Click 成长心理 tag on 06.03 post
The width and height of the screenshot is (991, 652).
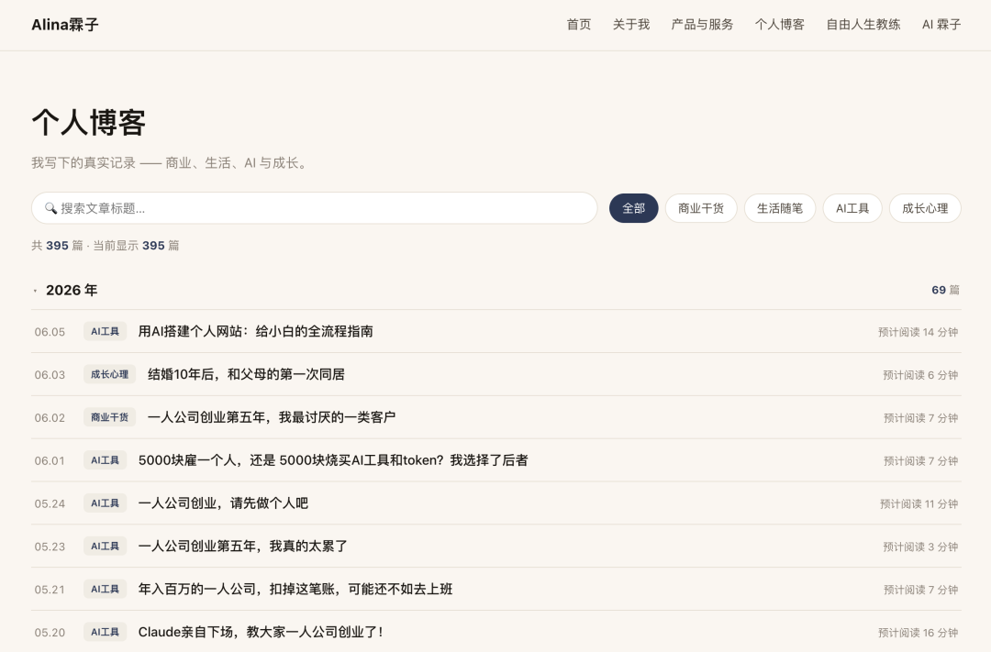pos(109,374)
